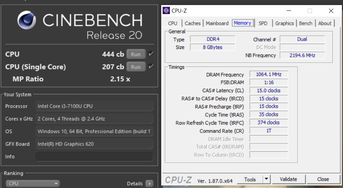Close the CPU-Z window with X

pos(331,11)
